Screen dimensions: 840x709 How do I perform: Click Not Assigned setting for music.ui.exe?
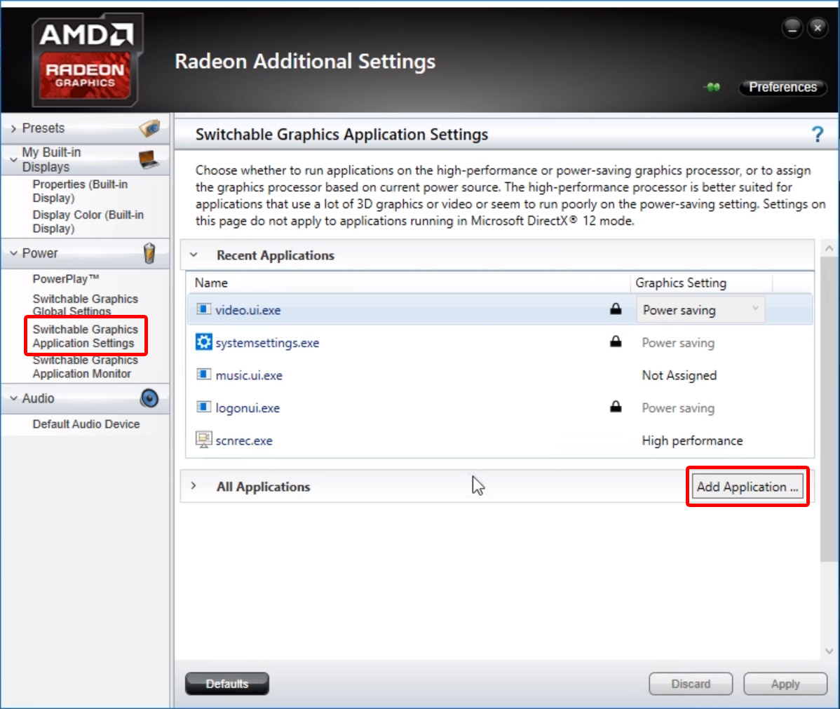point(679,375)
